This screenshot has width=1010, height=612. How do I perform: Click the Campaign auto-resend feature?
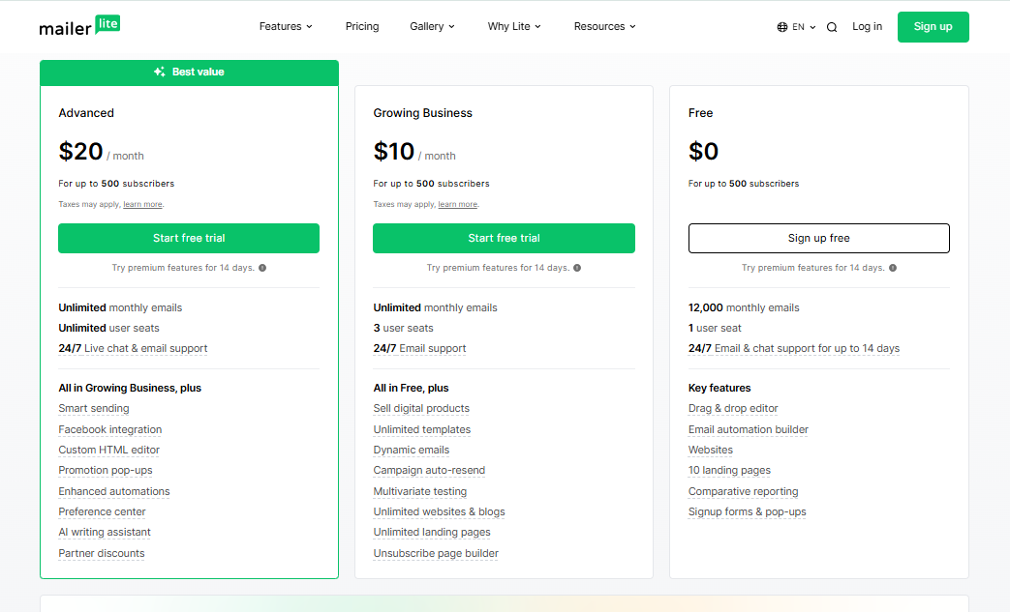pos(429,470)
